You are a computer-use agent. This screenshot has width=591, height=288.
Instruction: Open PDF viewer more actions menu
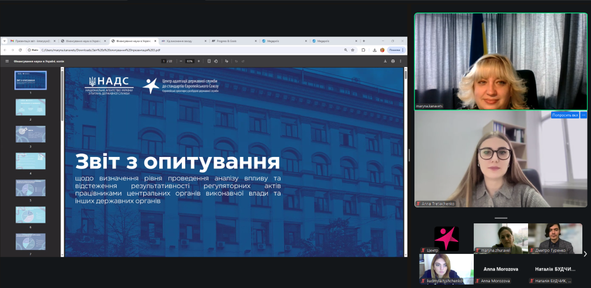401,61
